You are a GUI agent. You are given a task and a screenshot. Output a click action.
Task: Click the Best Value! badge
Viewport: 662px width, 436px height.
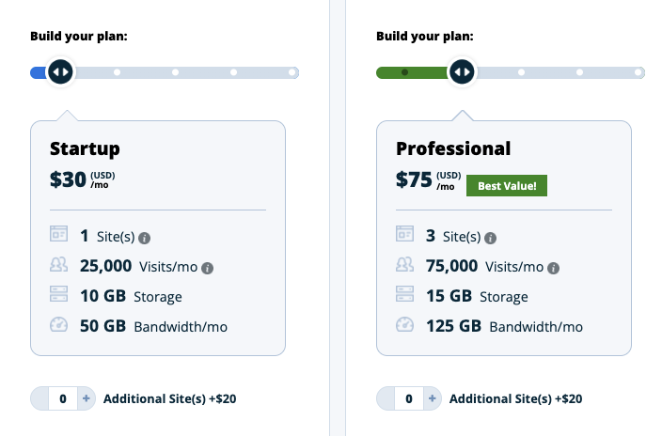pyautogui.click(x=507, y=186)
